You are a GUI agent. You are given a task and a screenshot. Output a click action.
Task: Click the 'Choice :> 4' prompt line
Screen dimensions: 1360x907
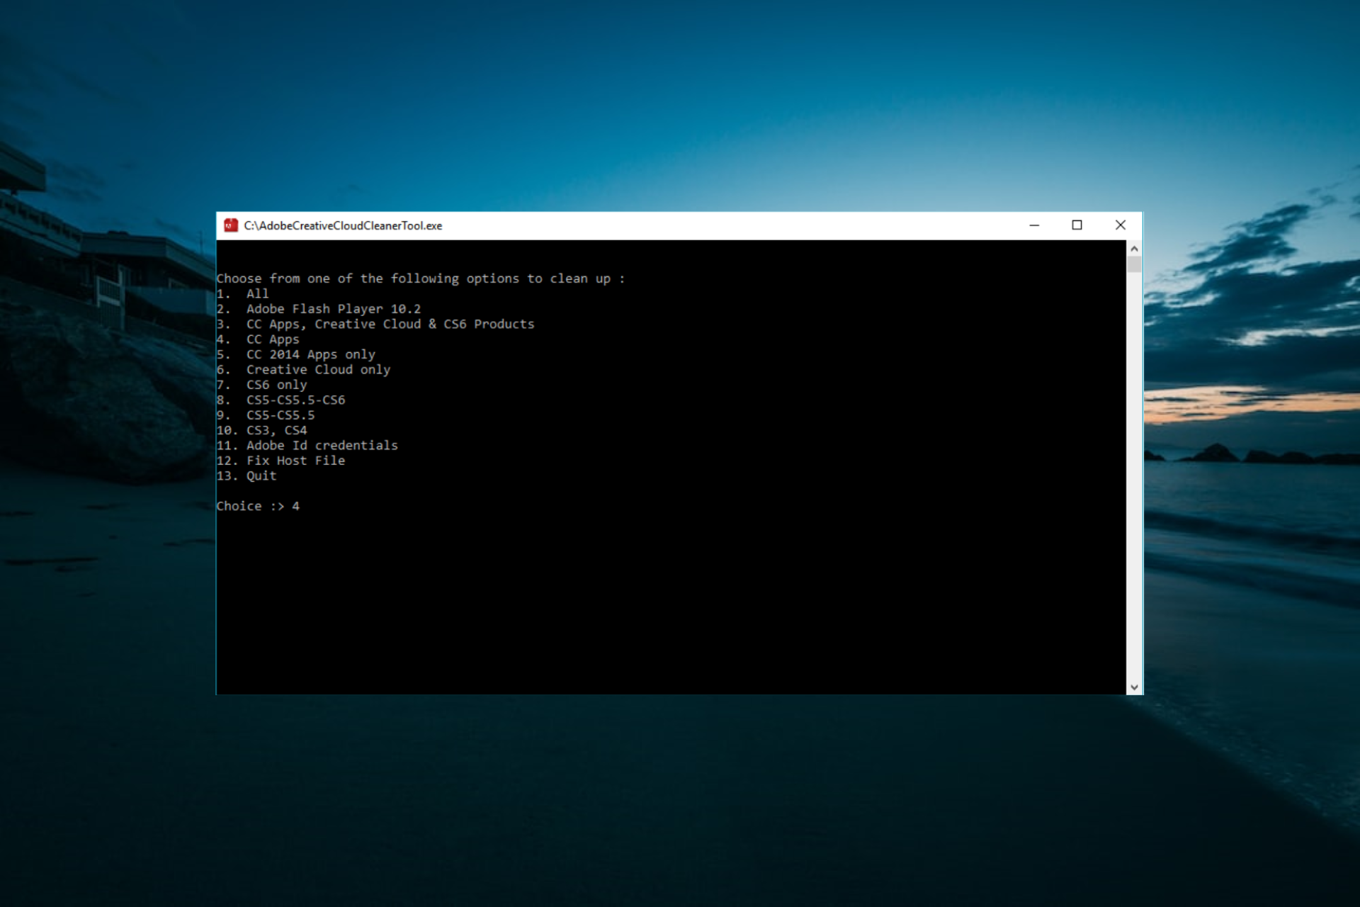click(258, 506)
